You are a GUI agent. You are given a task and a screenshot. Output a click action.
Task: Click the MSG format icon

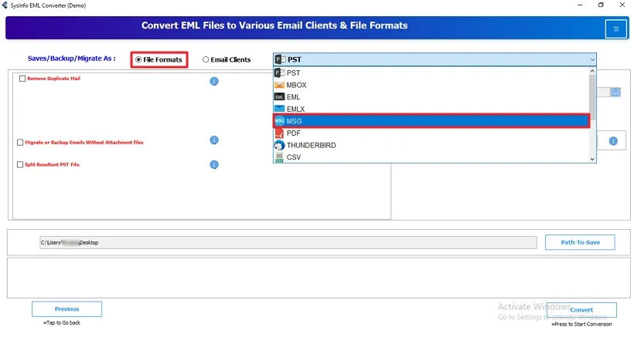pos(279,120)
